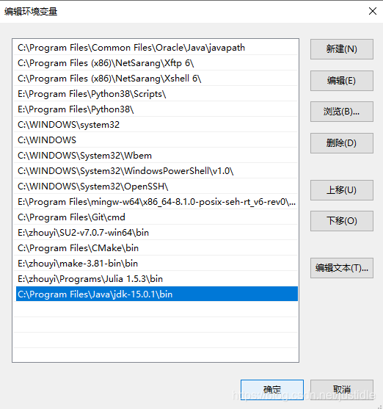The image size is (383, 409).
Task: Confirm with the 确定 button
Action: pos(272,390)
